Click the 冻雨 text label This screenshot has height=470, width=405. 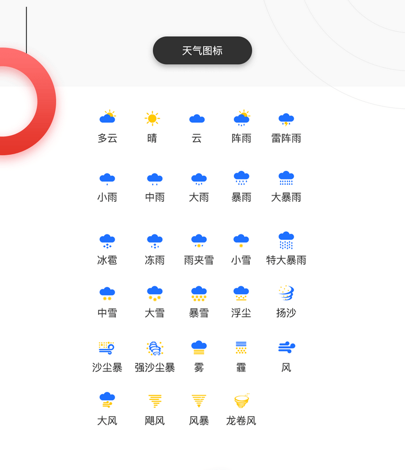pos(155,260)
